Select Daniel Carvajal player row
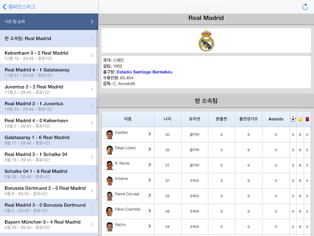Screen dimensions: 314x236 click(206, 196)
